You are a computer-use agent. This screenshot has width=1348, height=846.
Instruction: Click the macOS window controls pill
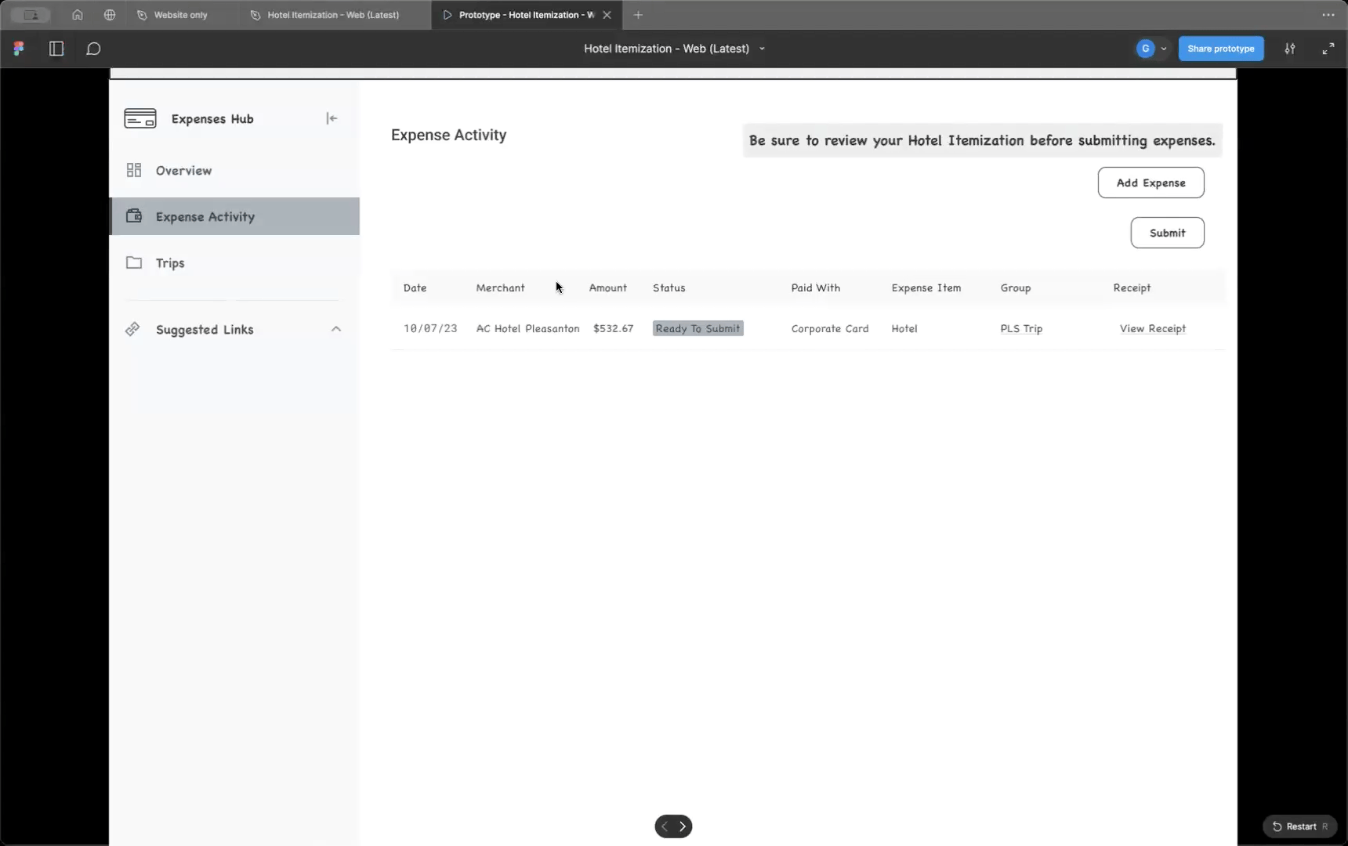pos(31,15)
